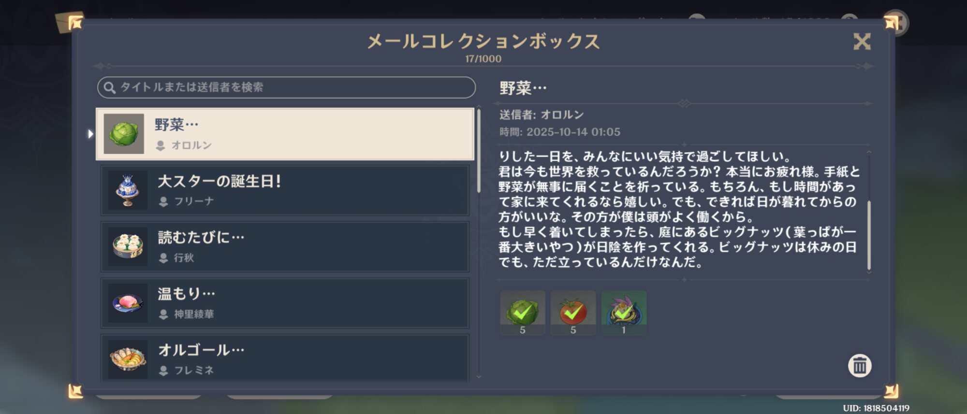Viewport: 967px width, 414px height.
Task: Click the trash can delete icon
Action: (x=859, y=366)
